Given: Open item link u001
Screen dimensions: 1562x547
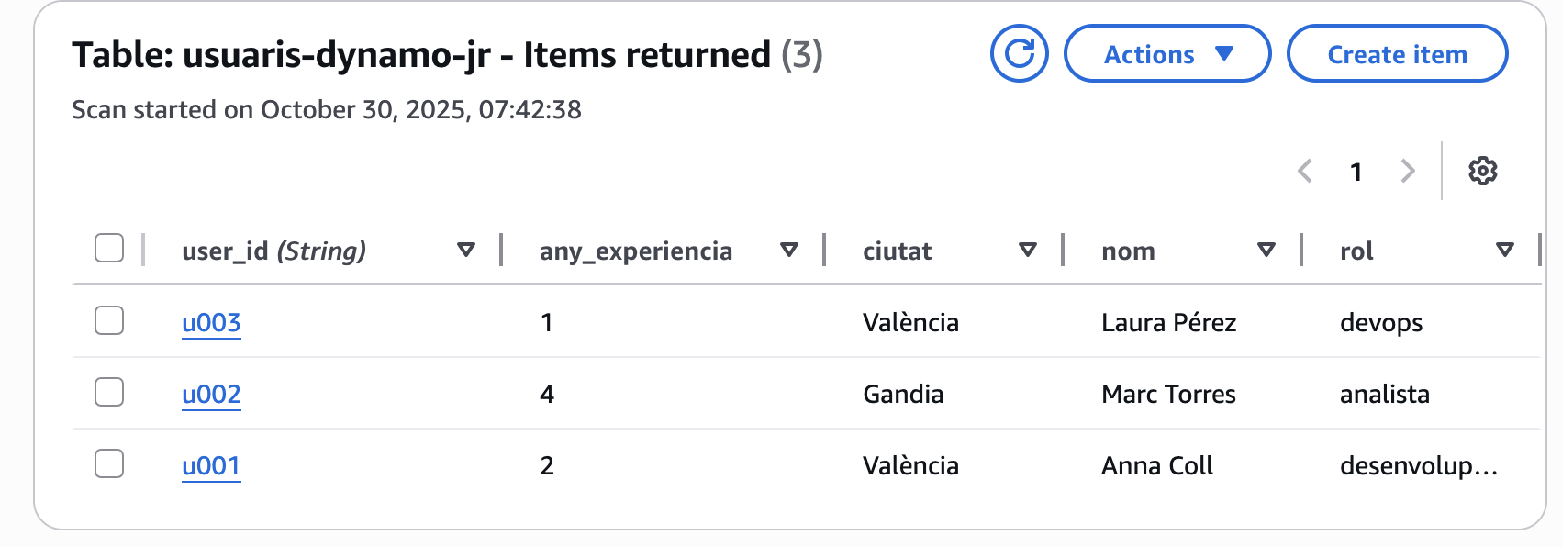Looking at the screenshot, I should [211, 466].
